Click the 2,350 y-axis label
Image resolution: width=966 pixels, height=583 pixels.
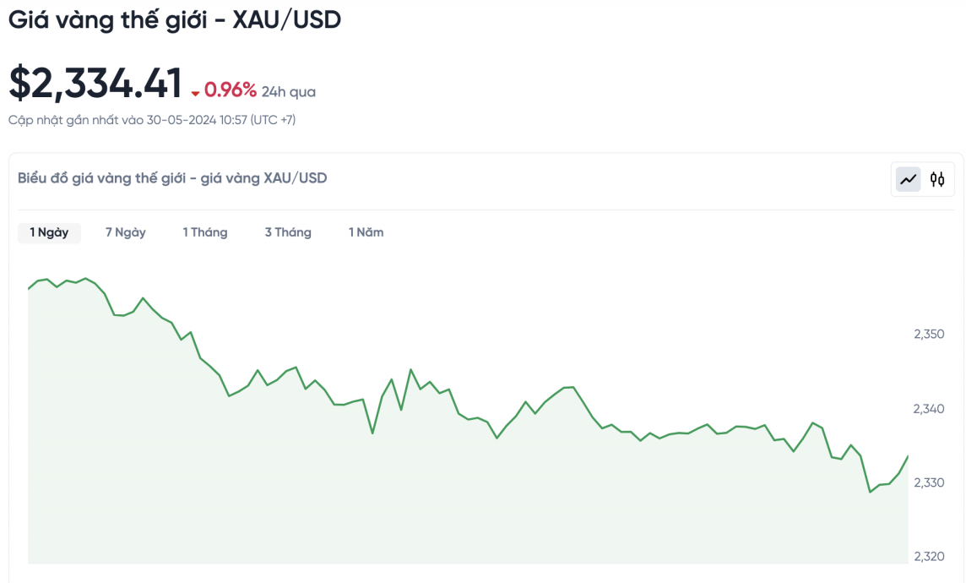tap(929, 335)
